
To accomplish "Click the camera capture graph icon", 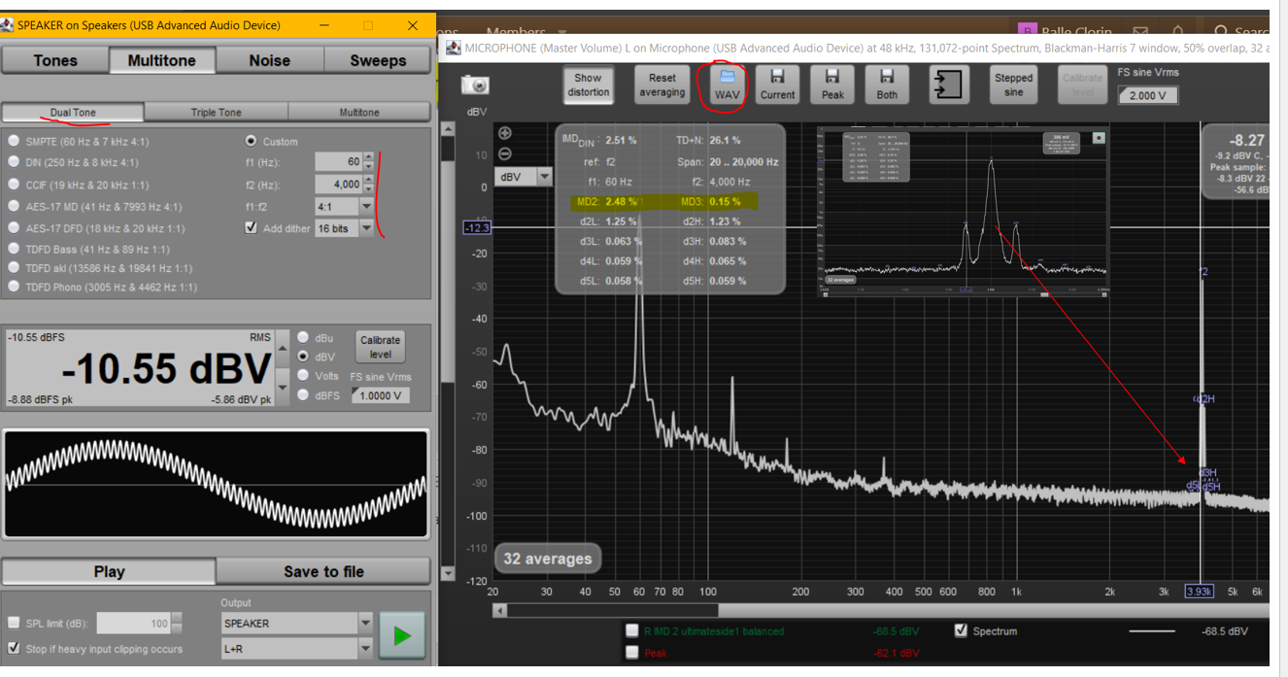I will (476, 85).
